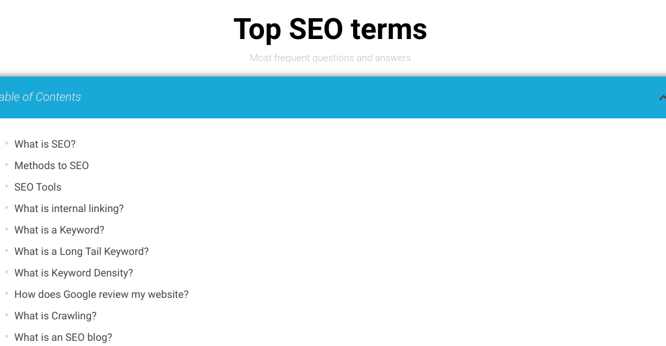Open "What is a Long Tail Keyword?"
Image resolution: width=666 pixels, height=346 pixels.
coord(81,252)
